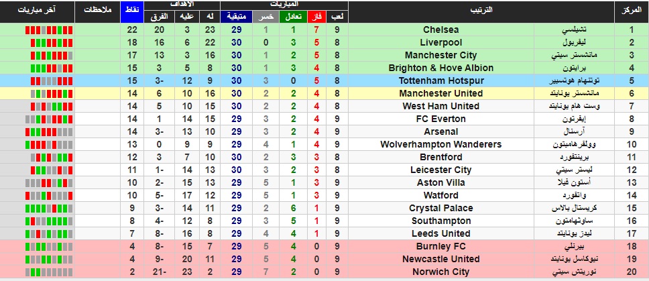Image resolution: width=649 pixels, height=281 pixels.
Task: Click the Manchester City team name
Action: click(x=440, y=56)
